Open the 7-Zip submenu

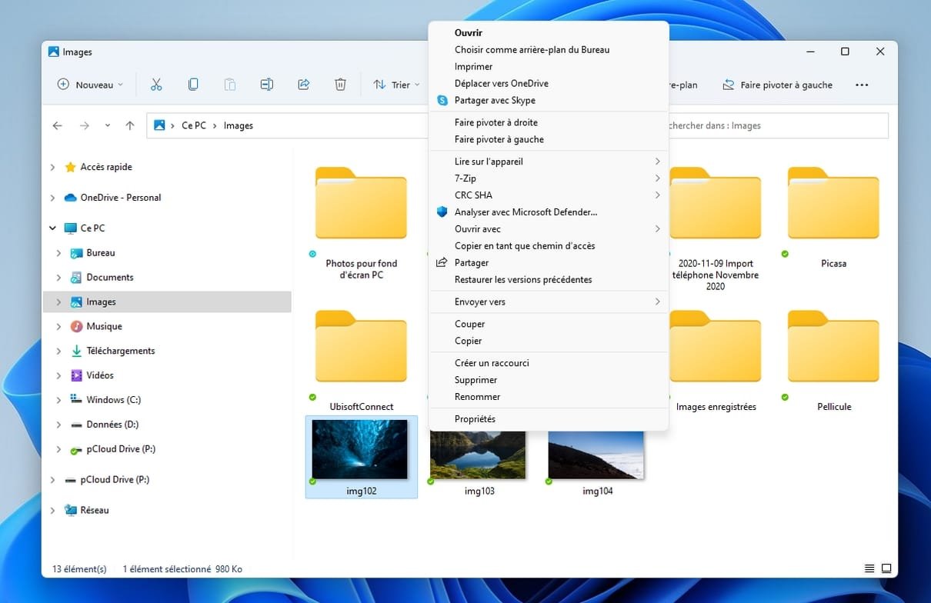[x=548, y=178]
